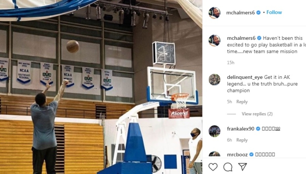Viewport: 306px width, 174px height.
Task: Reply to frankalex90 comment
Action: (x=242, y=140)
